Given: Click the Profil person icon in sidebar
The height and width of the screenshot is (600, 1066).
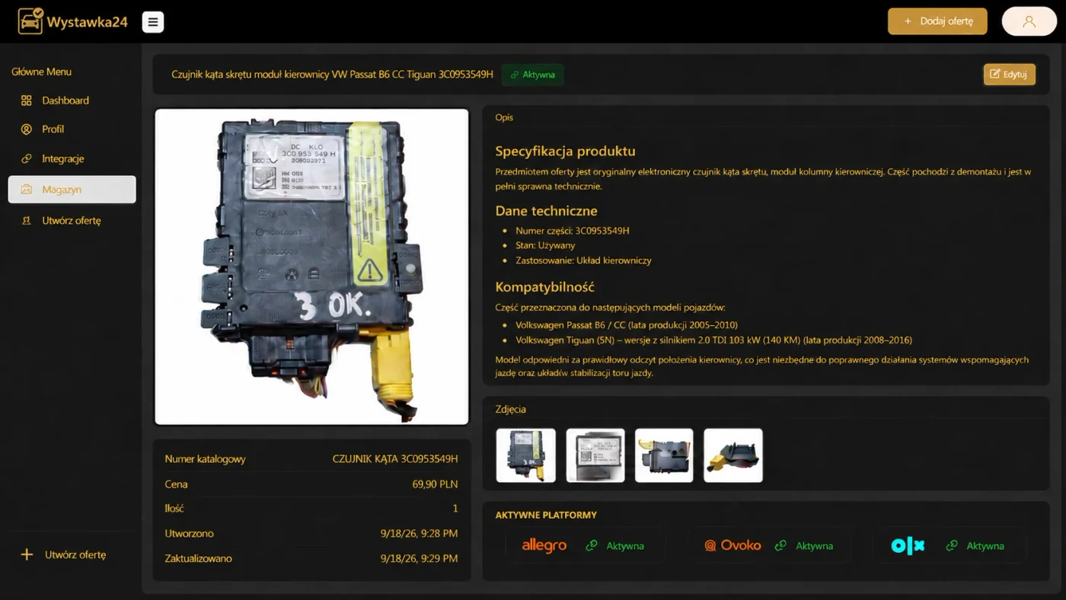Looking at the screenshot, I should click(x=27, y=129).
